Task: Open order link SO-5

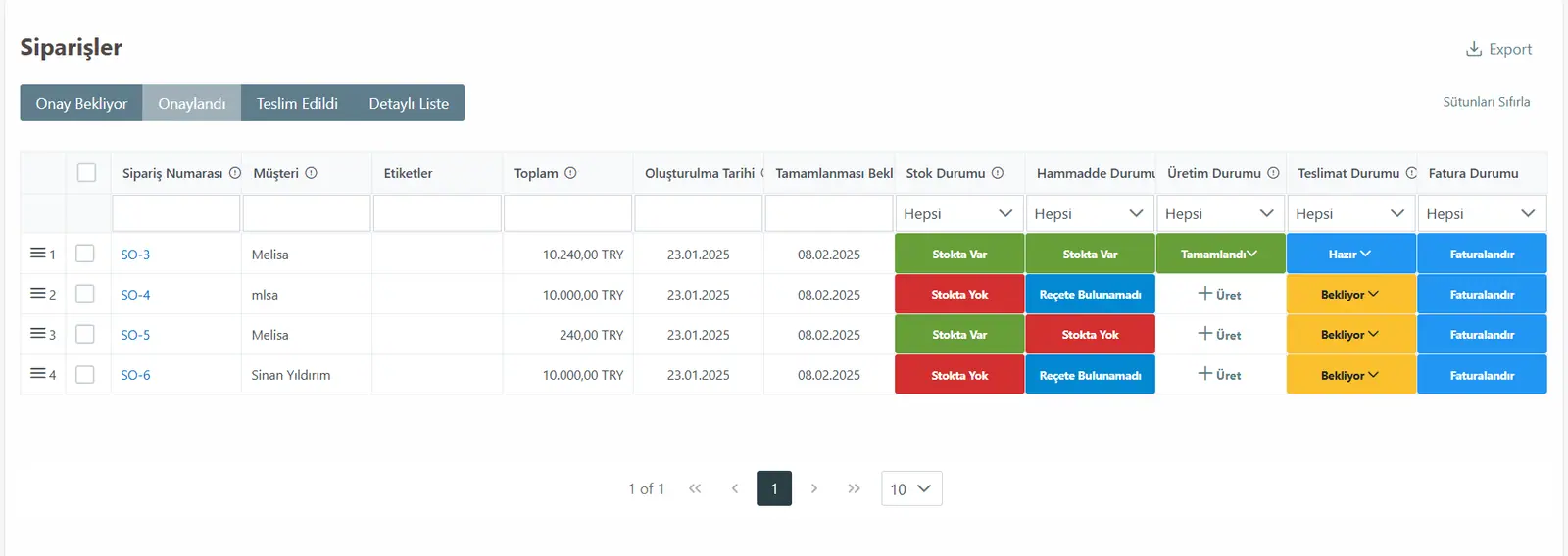Action: pos(135,335)
